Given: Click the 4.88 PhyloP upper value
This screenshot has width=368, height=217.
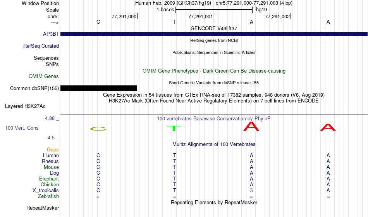Looking at the screenshot, I should [x=50, y=118].
